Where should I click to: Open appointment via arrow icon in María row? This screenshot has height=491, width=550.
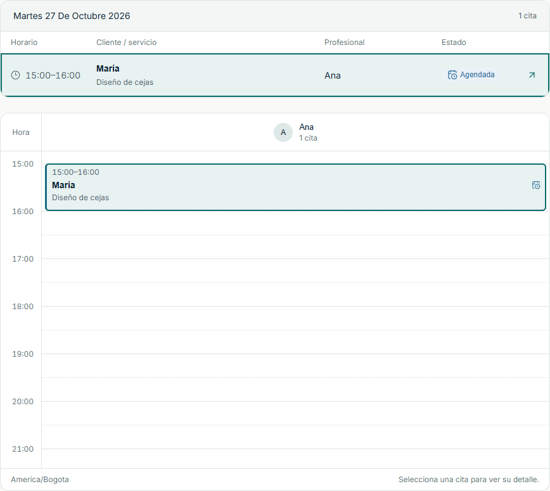pyautogui.click(x=532, y=75)
